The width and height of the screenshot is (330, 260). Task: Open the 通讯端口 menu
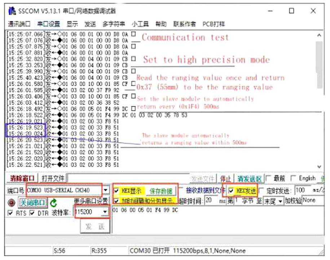tap(19, 24)
